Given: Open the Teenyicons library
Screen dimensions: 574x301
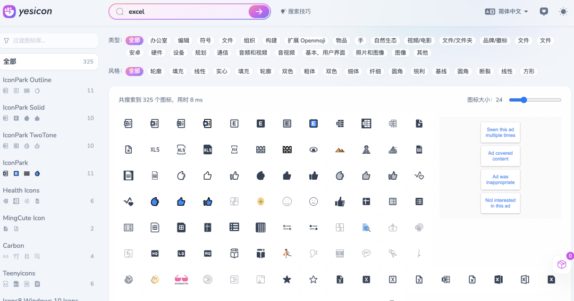Looking at the screenshot, I should click(19, 273).
